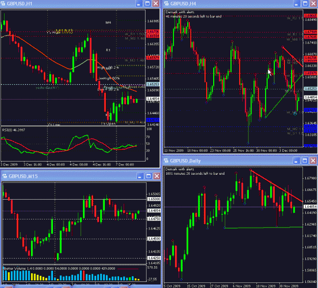Click the 1.66985 price on H1 scale
Viewport: 318px width, 288px height.
pos(153,21)
